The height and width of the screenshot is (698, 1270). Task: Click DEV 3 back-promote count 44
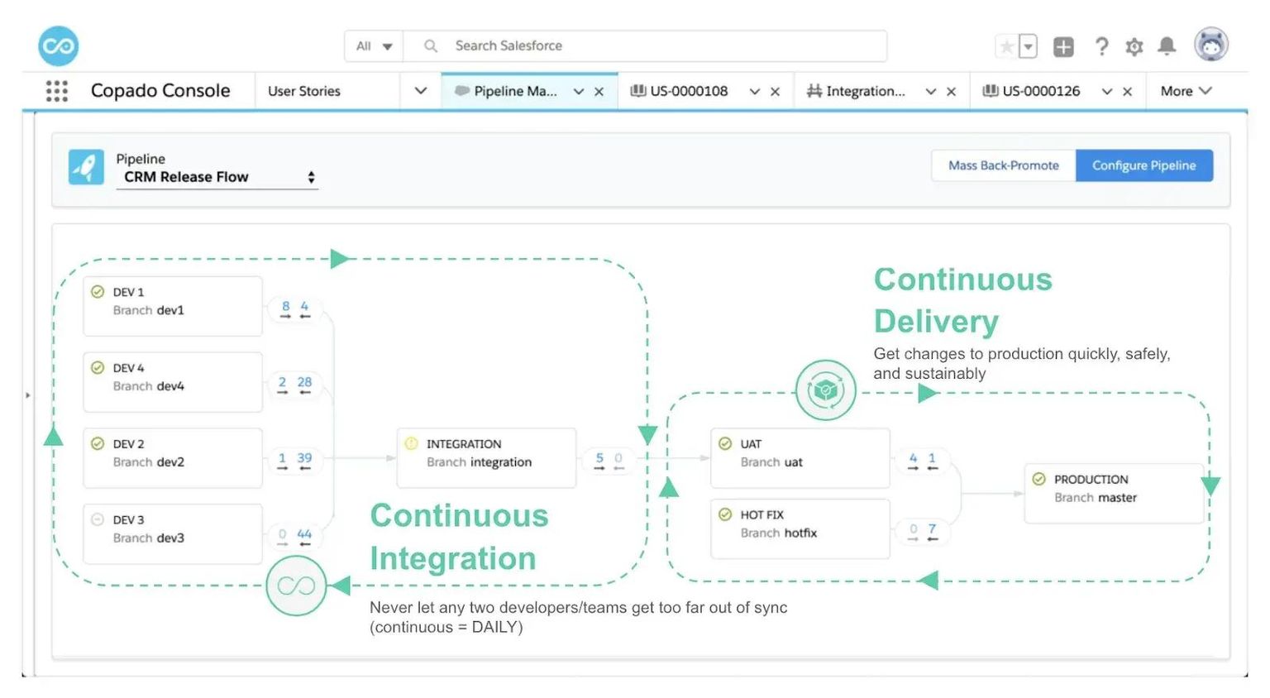pyautogui.click(x=304, y=538)
